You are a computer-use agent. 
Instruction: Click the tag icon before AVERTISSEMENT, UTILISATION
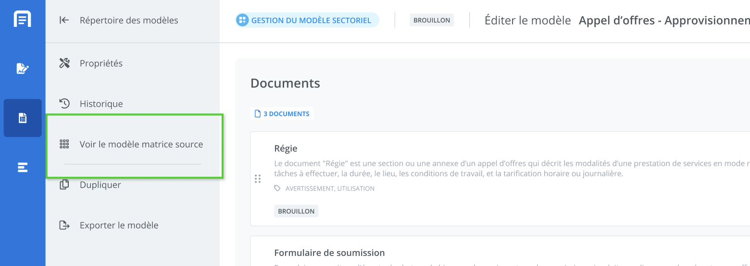click(277, 189)
